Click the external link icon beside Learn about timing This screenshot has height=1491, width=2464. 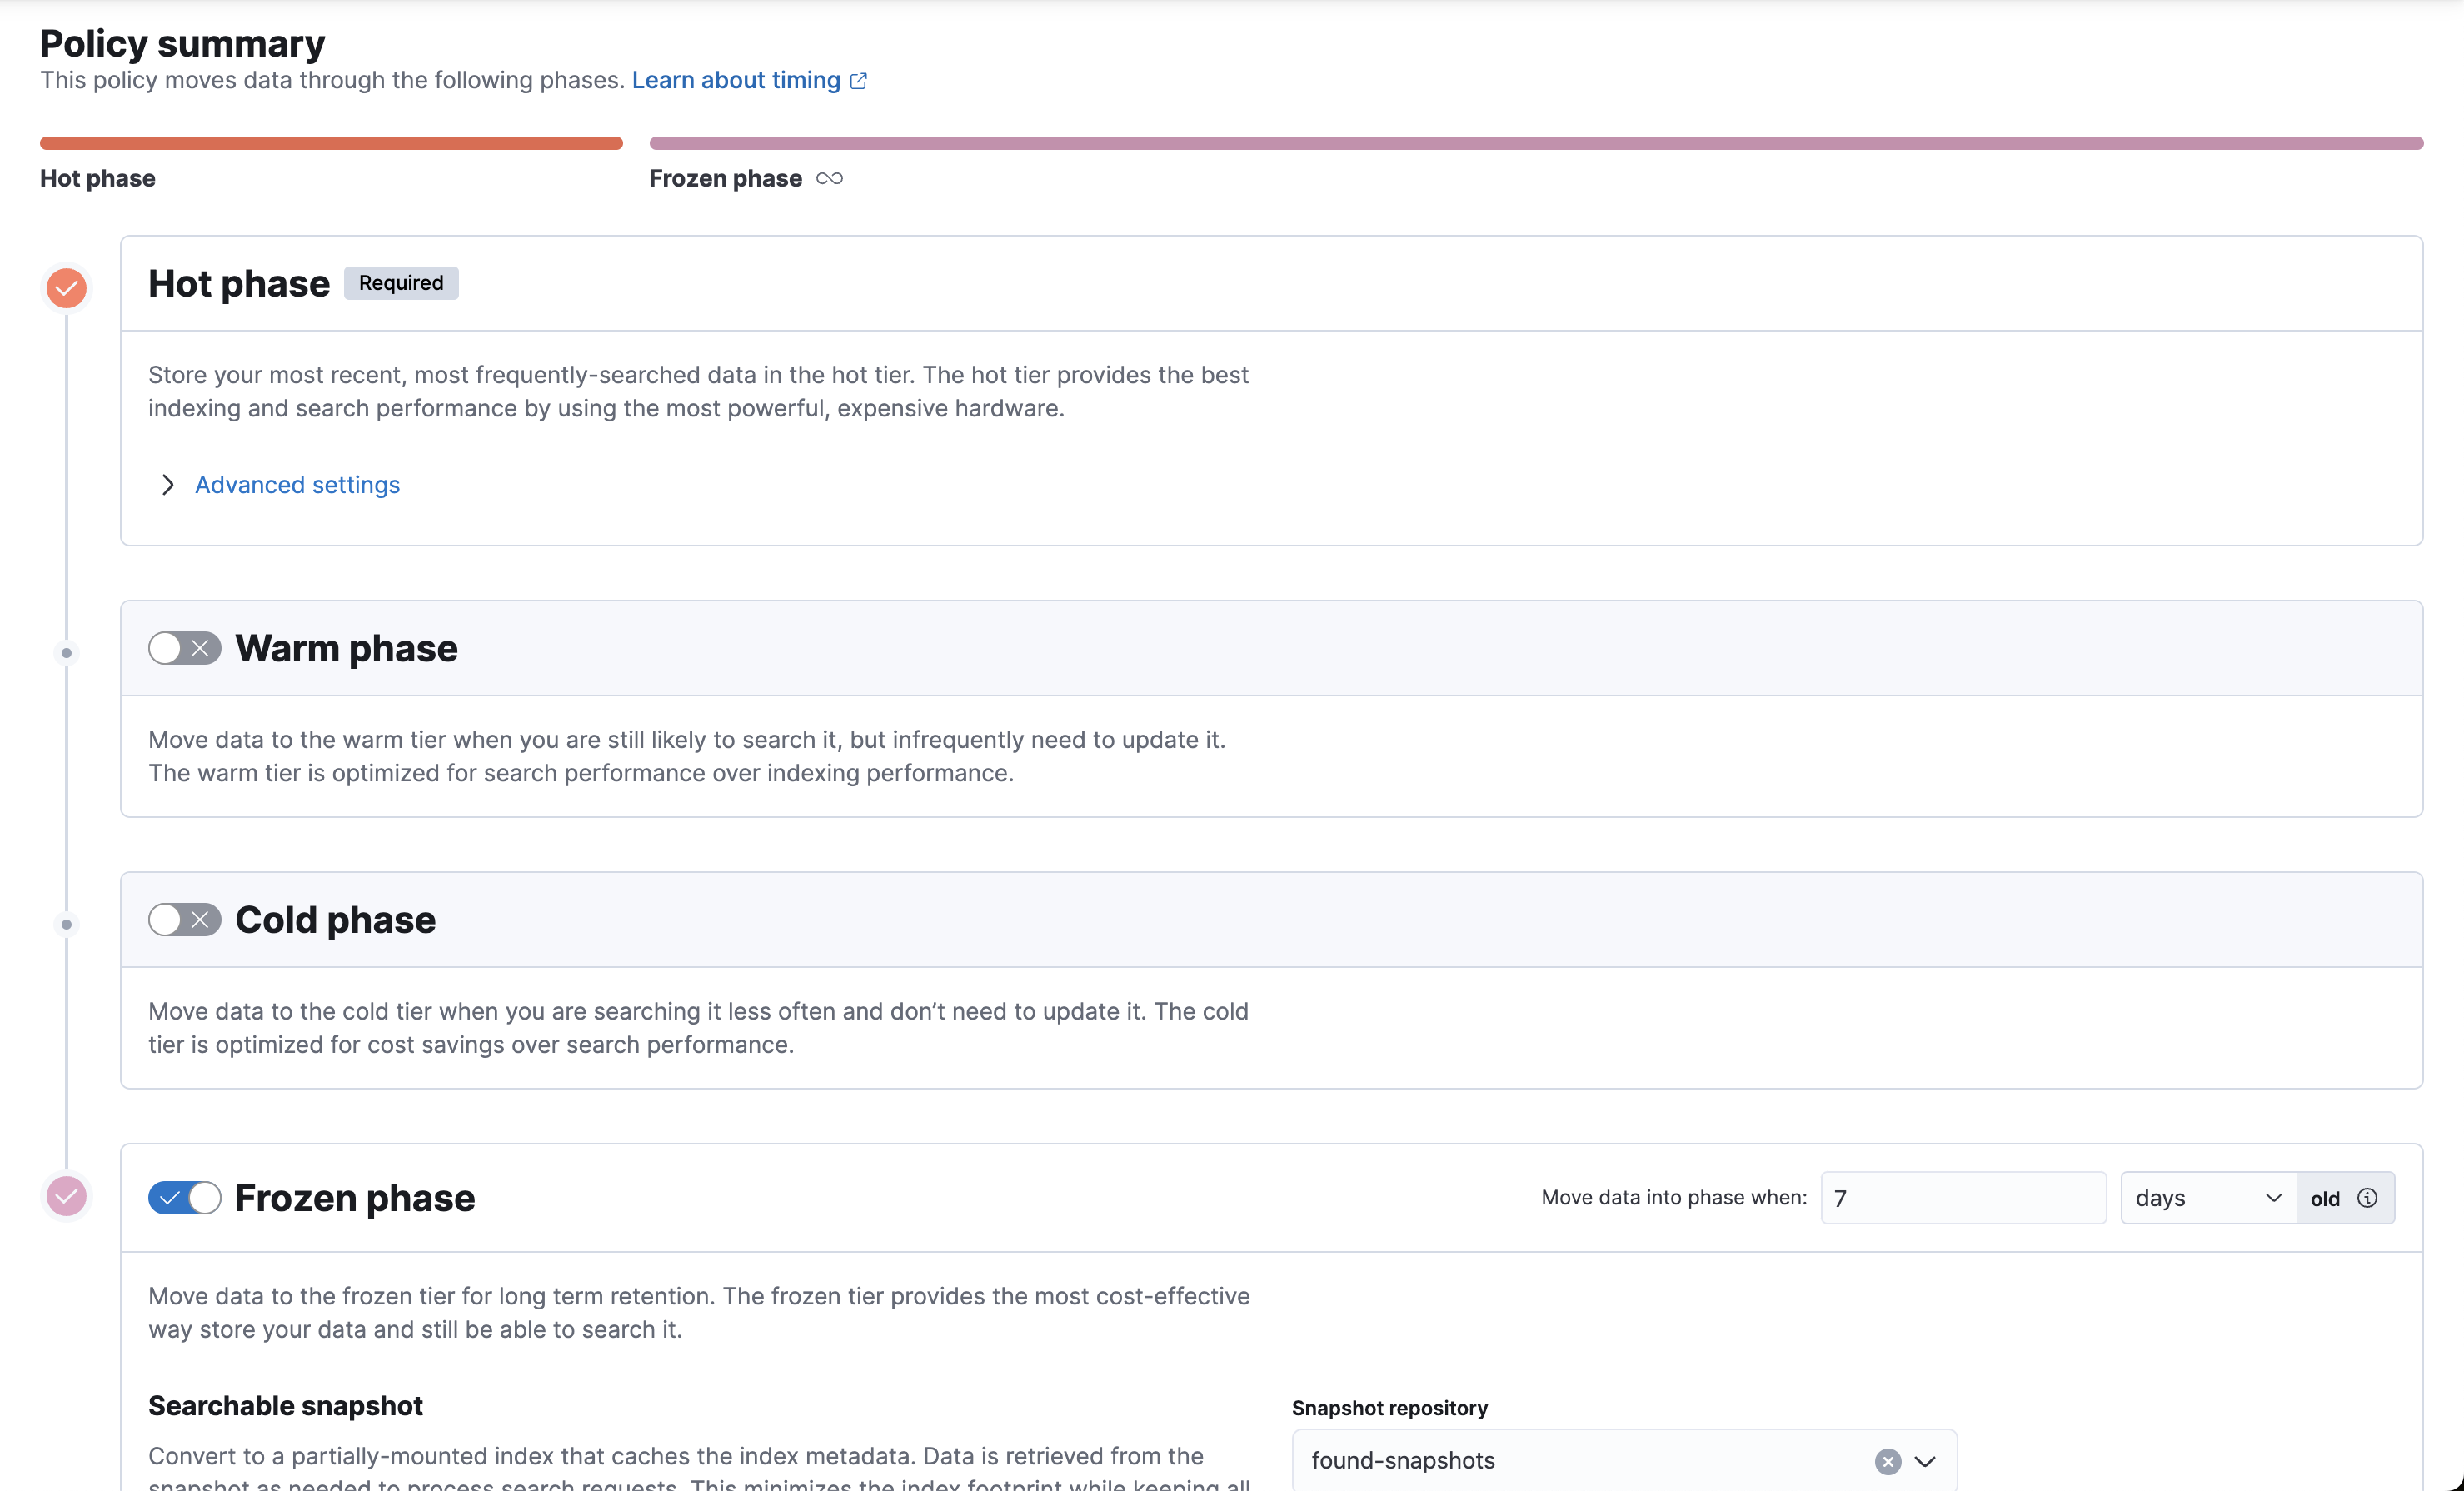[x=858, y=81]
